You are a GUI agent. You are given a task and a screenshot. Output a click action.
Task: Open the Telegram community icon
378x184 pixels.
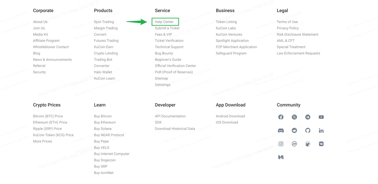point(308,117)
